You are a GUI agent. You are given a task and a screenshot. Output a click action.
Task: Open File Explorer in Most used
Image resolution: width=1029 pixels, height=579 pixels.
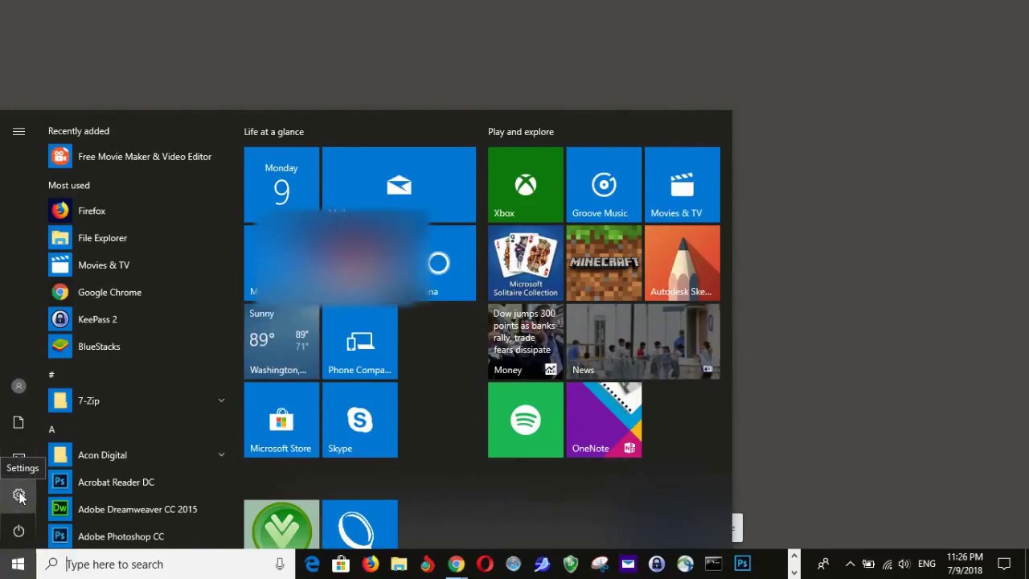coord(137,238)
